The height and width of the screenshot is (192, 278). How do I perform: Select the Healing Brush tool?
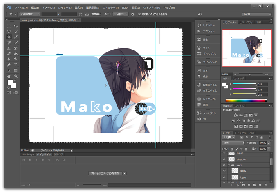click(x=9, y=43)
